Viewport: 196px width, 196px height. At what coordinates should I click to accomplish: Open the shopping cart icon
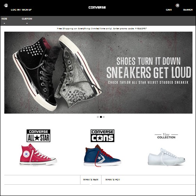177,5
